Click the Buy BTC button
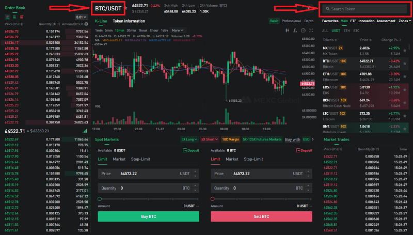 tap(149, 216)
